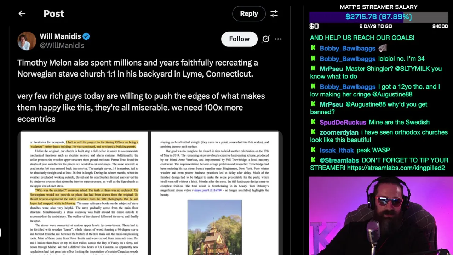
Task: Open the Grok explain-post icon
Action: 265,39
